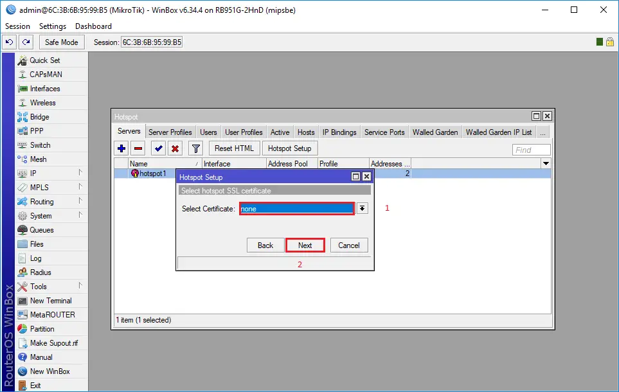Switch to Hosts tab

point(306,132)
